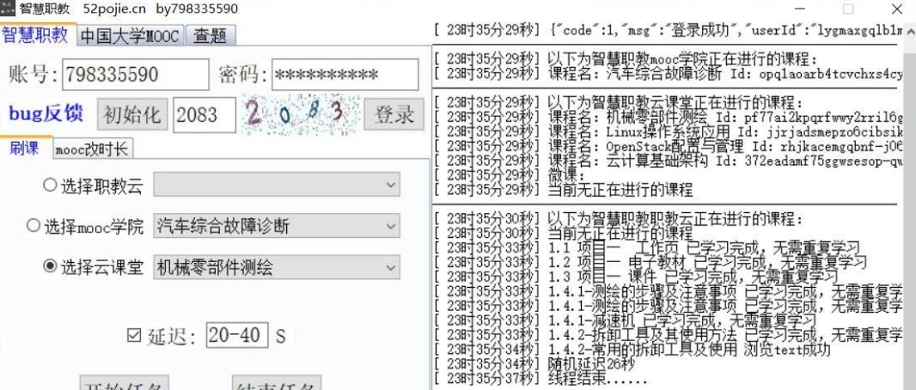Maximize the 智慧职教 window
This screenshot has width=916, height=390.
click(x=848, y=9)
